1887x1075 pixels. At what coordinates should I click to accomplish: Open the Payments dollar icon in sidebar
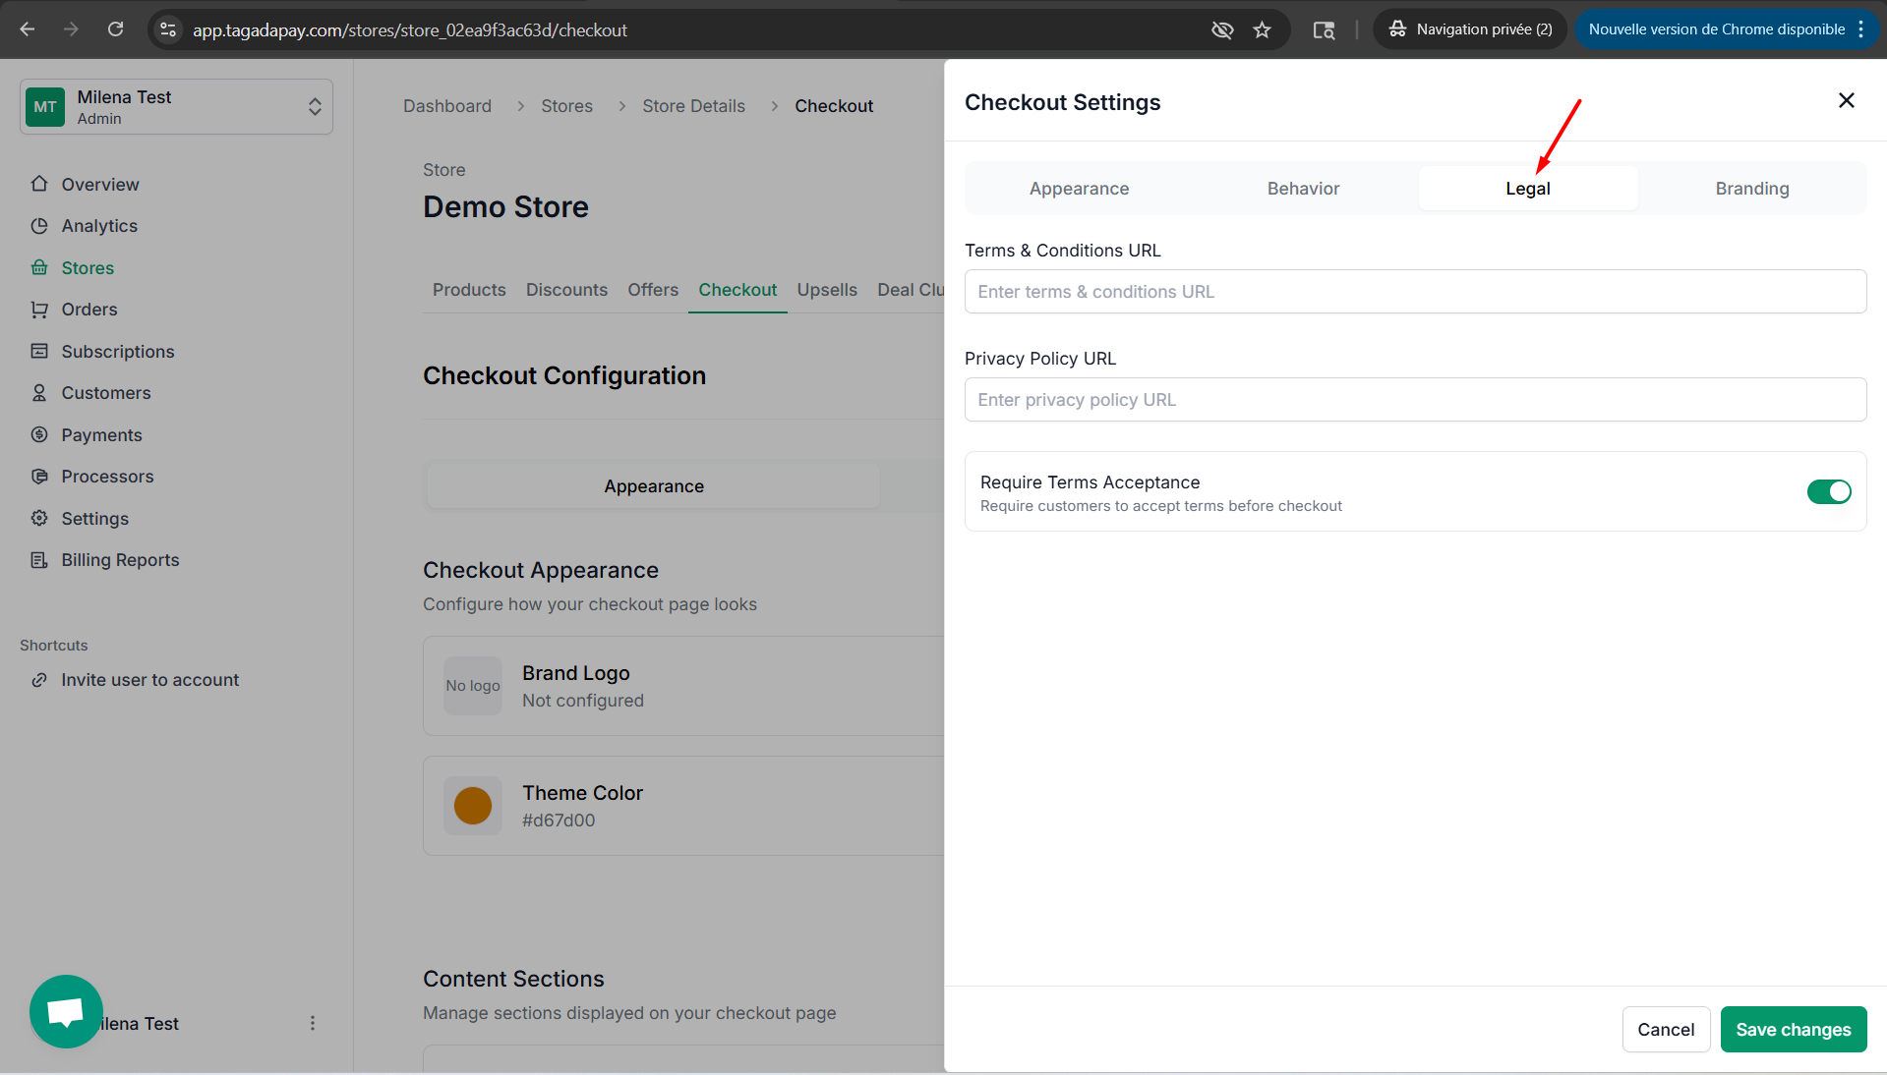(x=39, y=434)
